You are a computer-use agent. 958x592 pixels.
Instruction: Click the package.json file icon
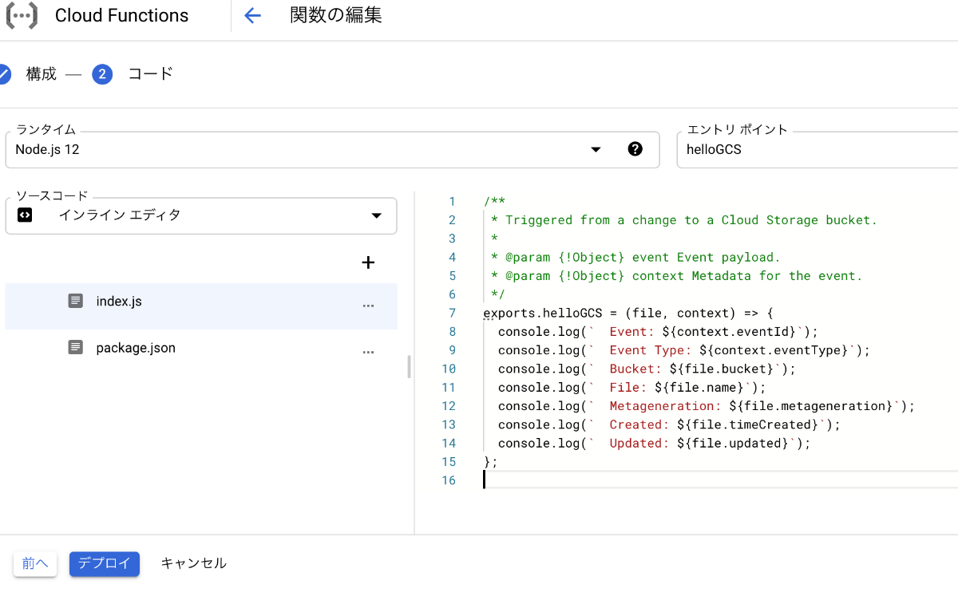click(x=76, y=347)
